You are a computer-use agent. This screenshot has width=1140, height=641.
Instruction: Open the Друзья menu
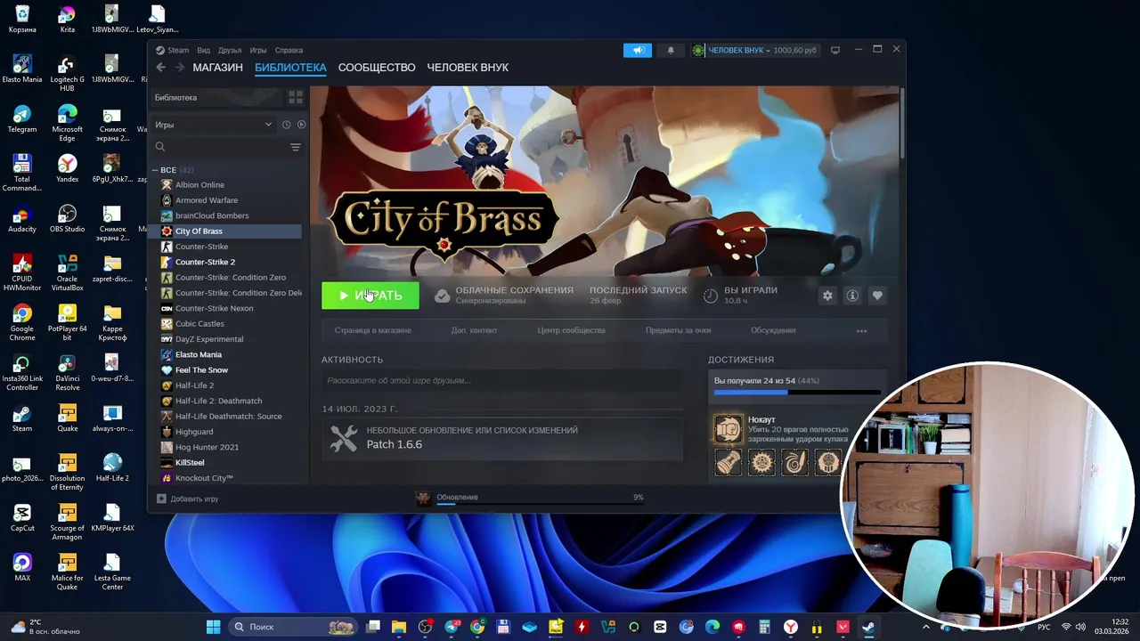tap(230, 51)
